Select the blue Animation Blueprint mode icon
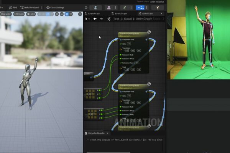The width and height of the screenshot is (230, 153). pos(140,8)
